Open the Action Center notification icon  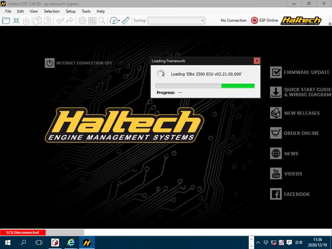[289, 243]
